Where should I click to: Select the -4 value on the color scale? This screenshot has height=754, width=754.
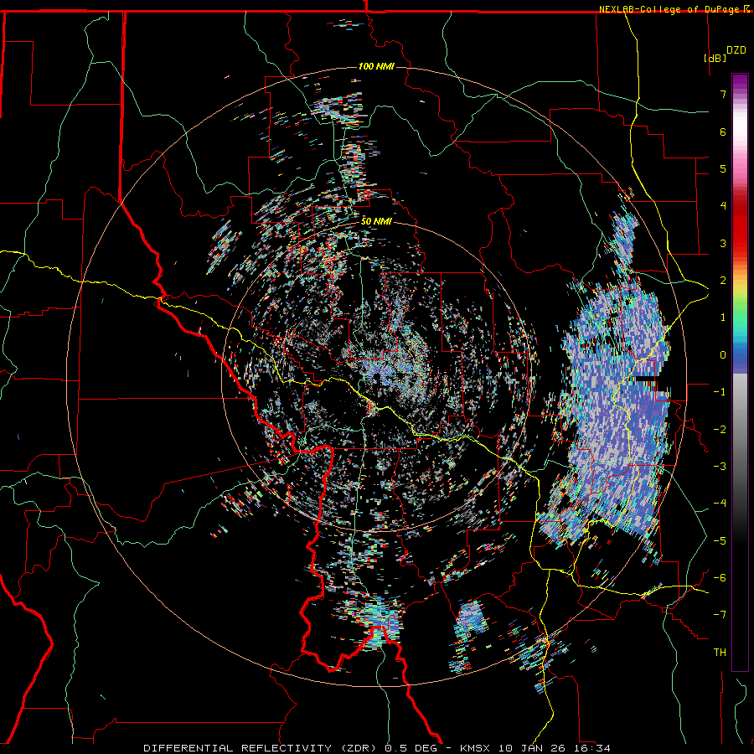pos(720,504)
